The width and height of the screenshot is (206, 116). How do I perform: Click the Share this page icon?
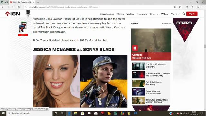(198, 7)
